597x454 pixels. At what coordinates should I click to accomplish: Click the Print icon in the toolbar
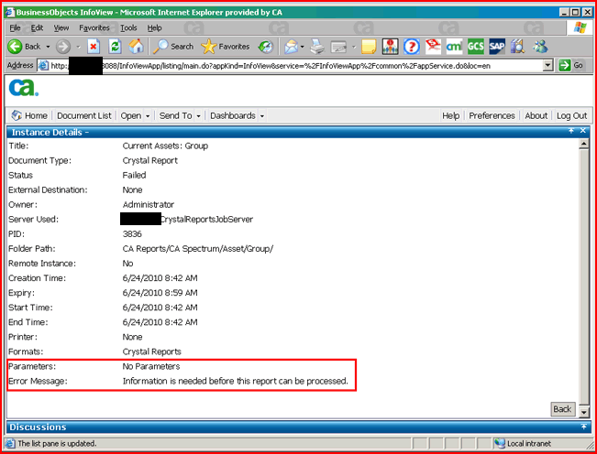point(317,46)
